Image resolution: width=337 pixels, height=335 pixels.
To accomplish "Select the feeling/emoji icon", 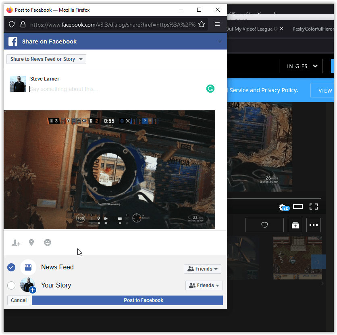I will coord(48,242).
